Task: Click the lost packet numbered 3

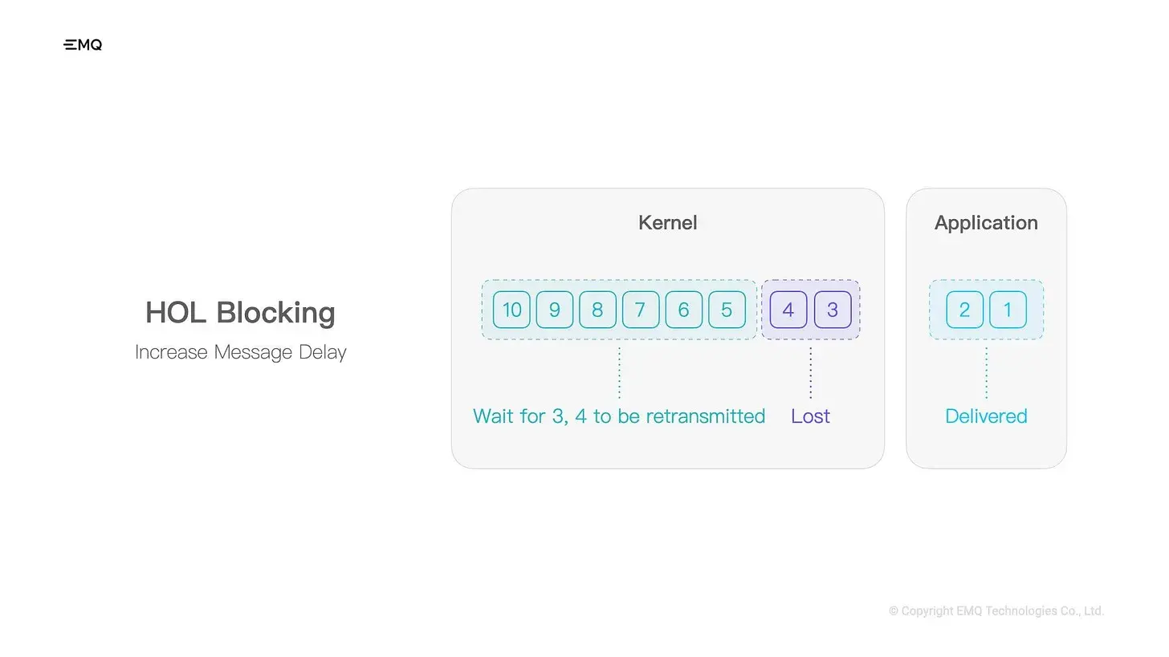Action: [x=833, y=310]
